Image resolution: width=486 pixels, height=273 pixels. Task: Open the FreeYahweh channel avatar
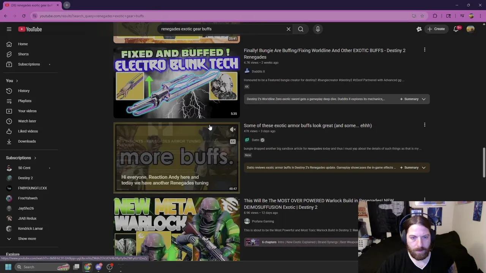9,198
